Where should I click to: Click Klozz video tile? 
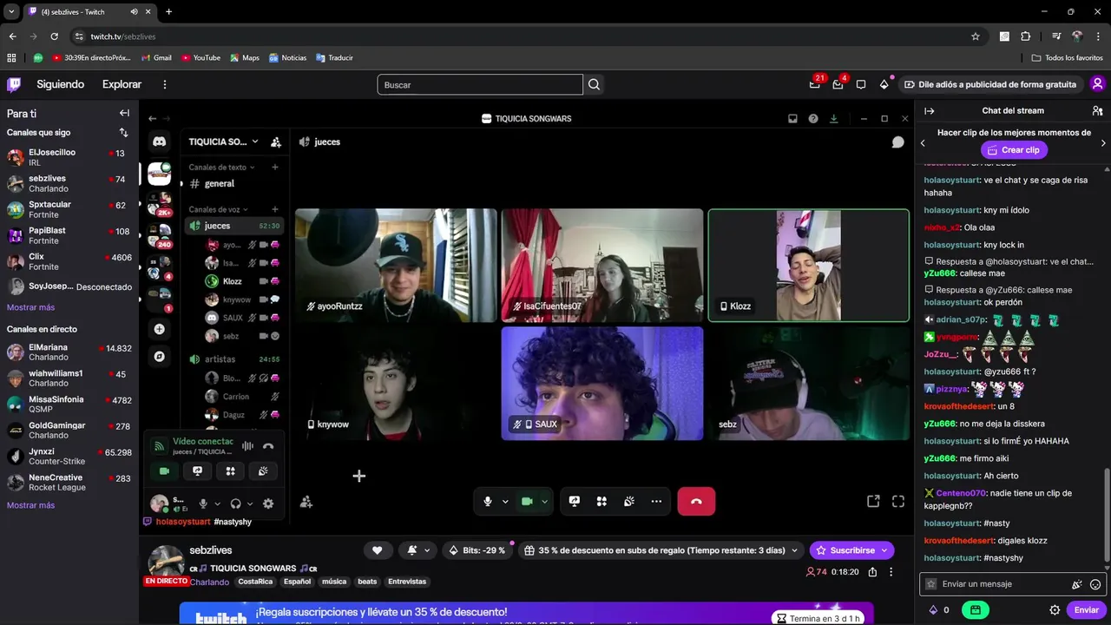[x=809, y=266]
